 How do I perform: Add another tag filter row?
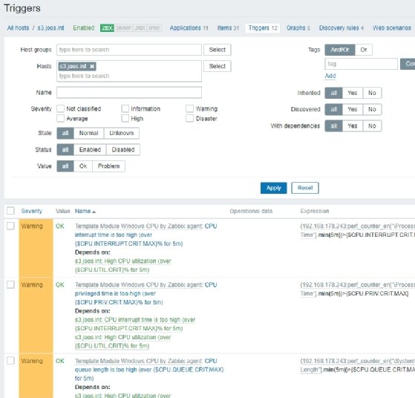pos(330,76)
